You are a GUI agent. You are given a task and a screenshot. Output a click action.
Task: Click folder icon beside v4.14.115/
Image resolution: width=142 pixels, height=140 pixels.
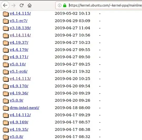[x=6, y=14]
